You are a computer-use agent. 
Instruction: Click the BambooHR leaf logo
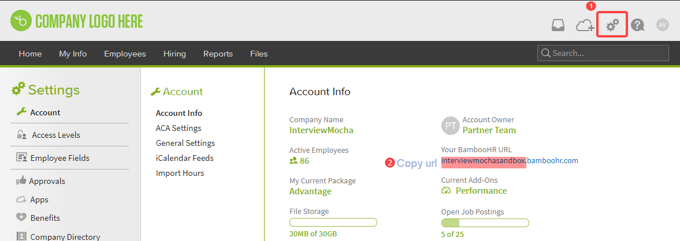click(21, 21)
